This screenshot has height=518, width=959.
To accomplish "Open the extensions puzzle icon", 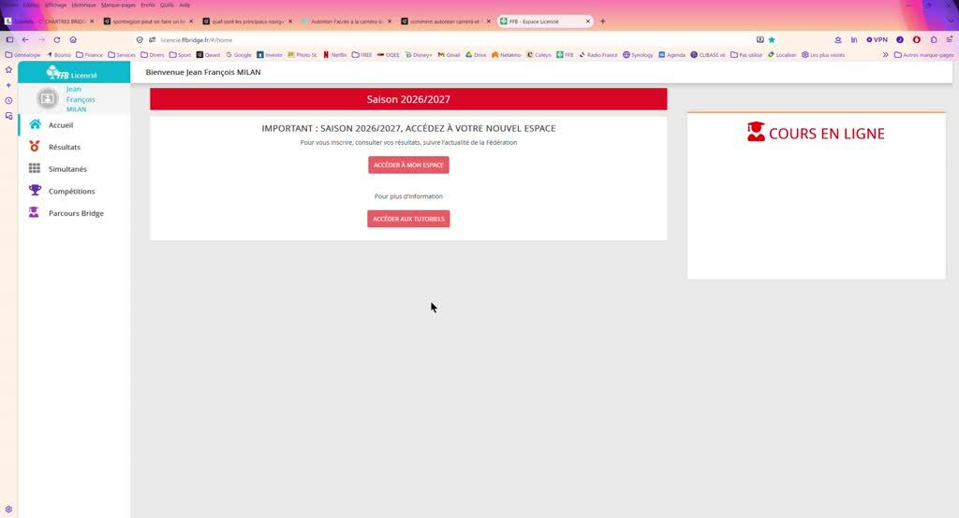I will point(934,39).
